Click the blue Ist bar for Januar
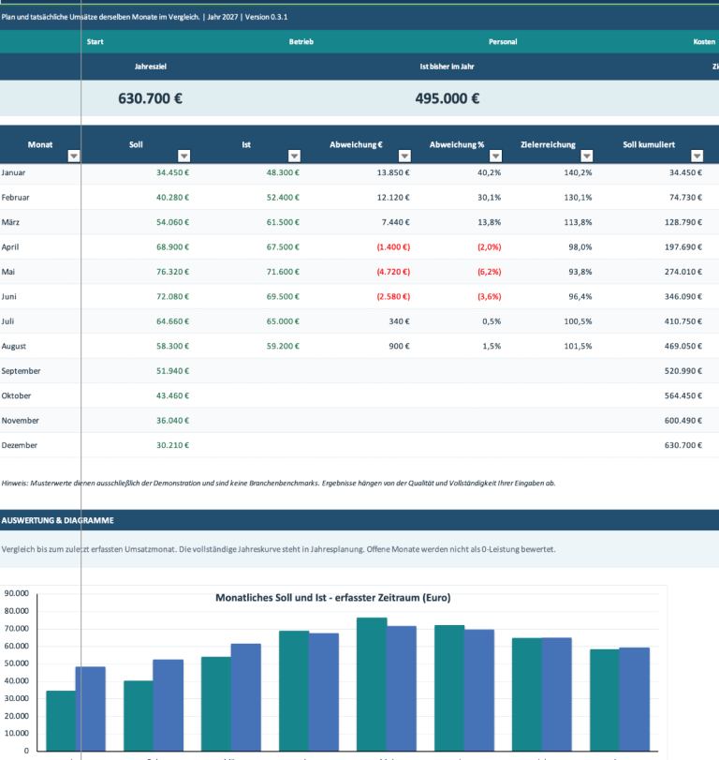The image size is (719, 760). (x=91, y=708)
